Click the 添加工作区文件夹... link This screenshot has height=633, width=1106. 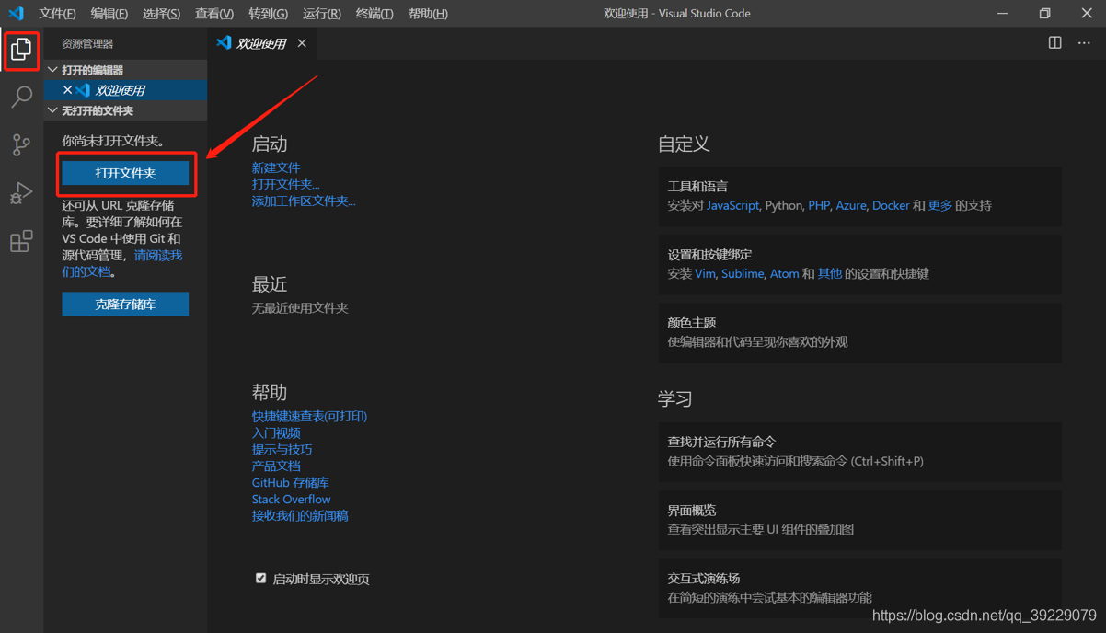pos(304,201)
